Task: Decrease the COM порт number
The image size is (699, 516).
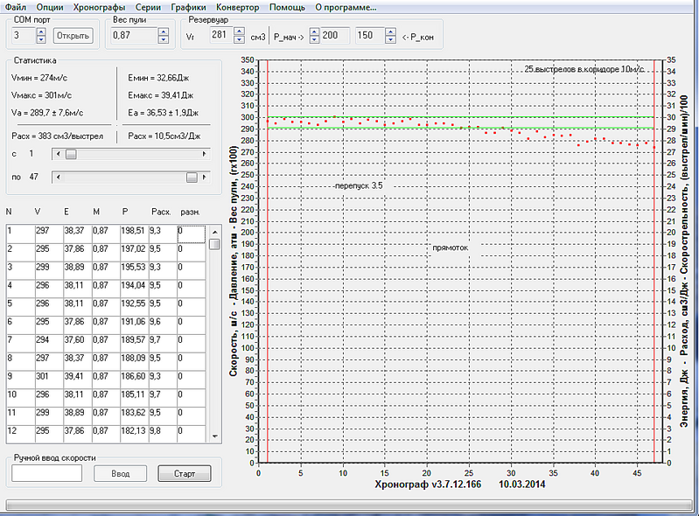Action: coord(41,39)
